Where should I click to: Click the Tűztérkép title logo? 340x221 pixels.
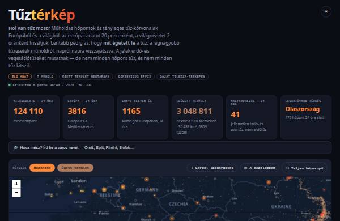[42, 15]
